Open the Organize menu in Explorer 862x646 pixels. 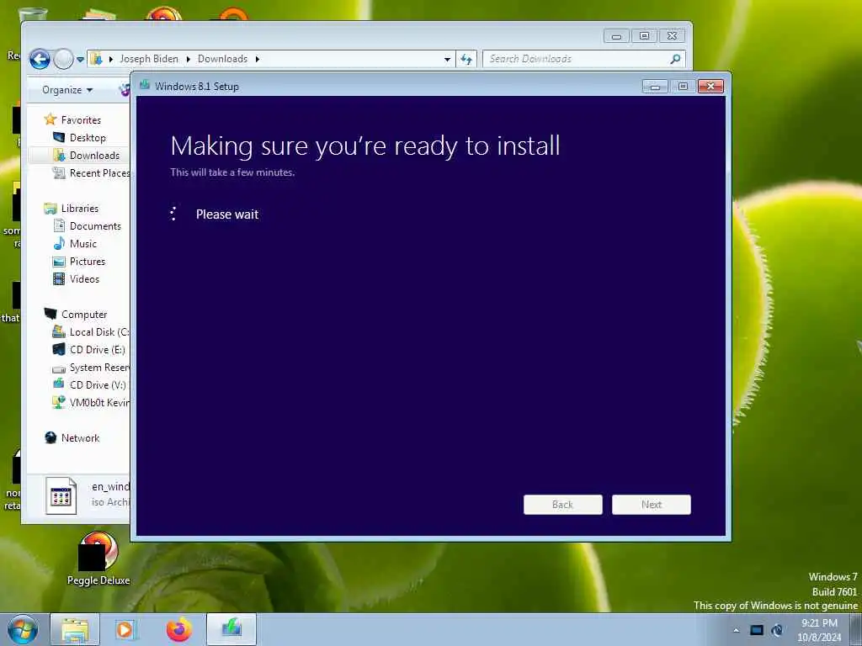pos(67,89)
